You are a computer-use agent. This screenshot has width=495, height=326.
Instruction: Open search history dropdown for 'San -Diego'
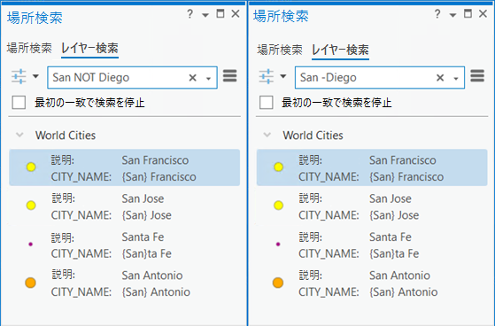(456, 79)
